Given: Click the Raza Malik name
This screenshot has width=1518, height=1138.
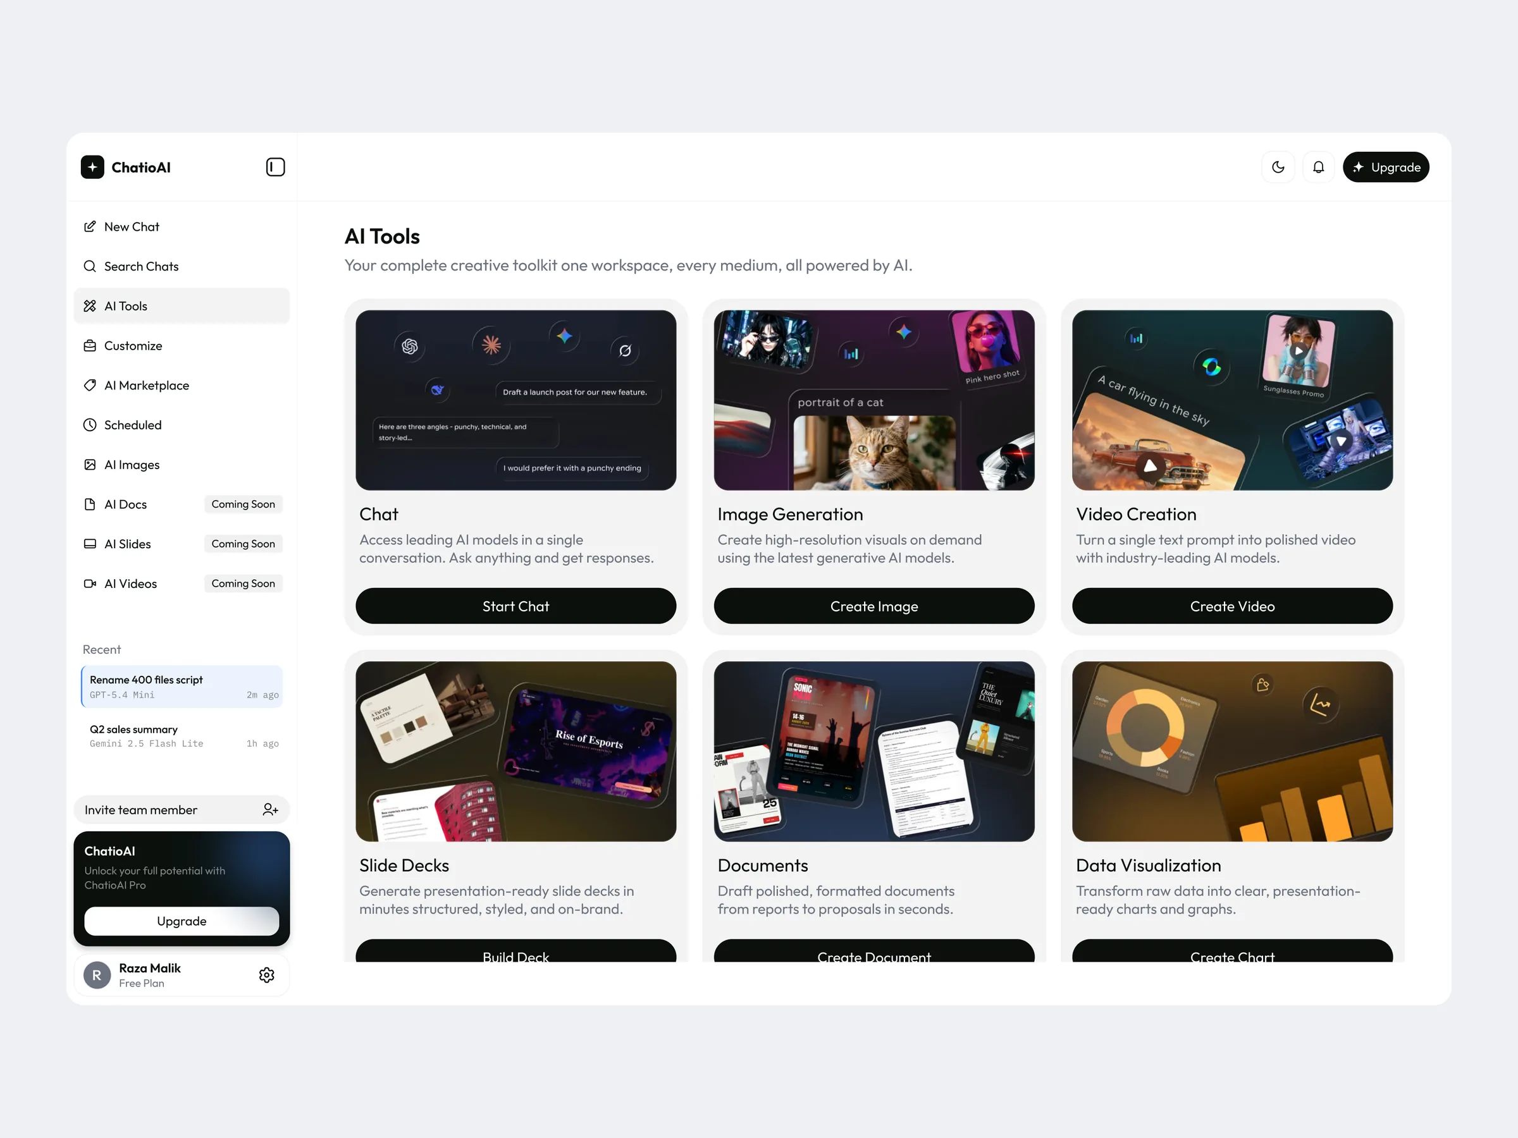Looking at the screenshot, I should [x=150, y=969].
